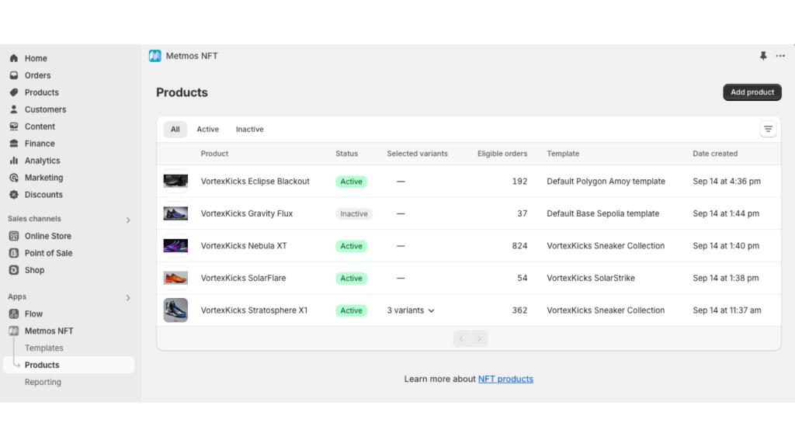Viewport: 795px width, 447px height.
Task: Click the VortexKicks Stratosphere X1 thumbnail
Action: 175,310
